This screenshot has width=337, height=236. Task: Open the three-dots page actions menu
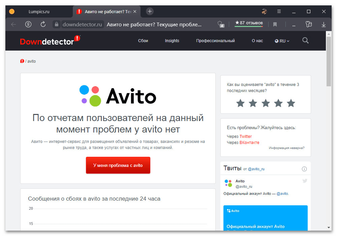click(294, 26)
